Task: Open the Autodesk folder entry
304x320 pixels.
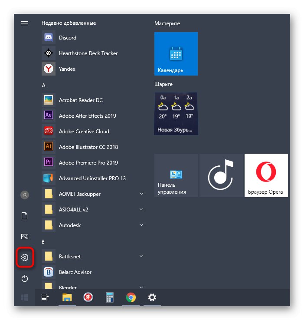Action: [x=94, y=225]
